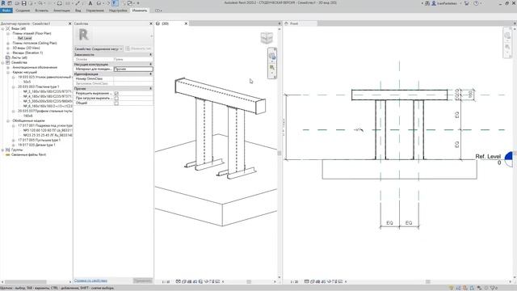Click the zoom icon in 3D view navigation bar

coord(272,67)
